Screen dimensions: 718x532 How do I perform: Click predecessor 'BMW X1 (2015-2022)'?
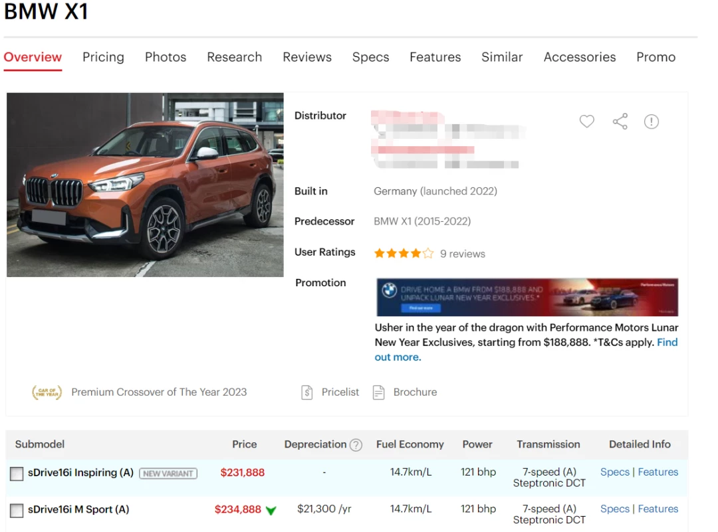pyautogui.click(x=422, y=221)
